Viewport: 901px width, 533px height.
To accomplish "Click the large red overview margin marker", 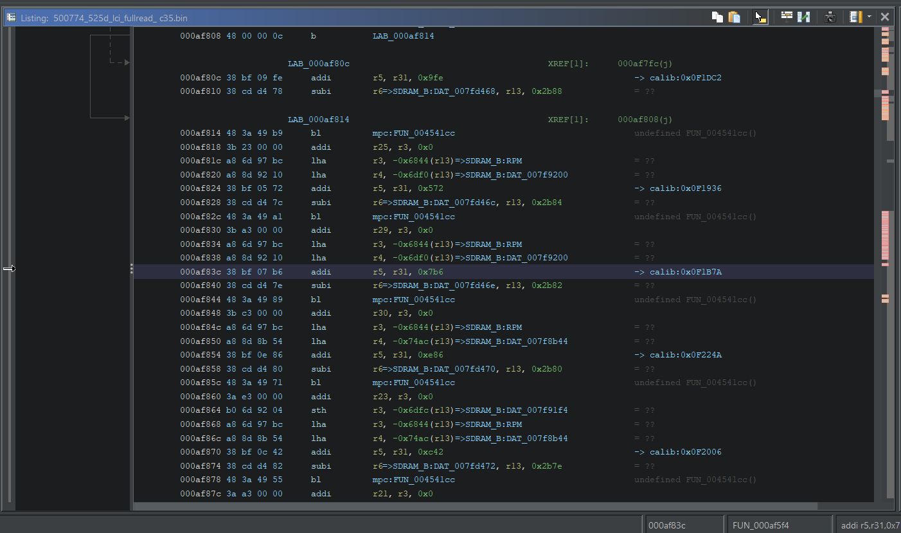I will [885, 235].
